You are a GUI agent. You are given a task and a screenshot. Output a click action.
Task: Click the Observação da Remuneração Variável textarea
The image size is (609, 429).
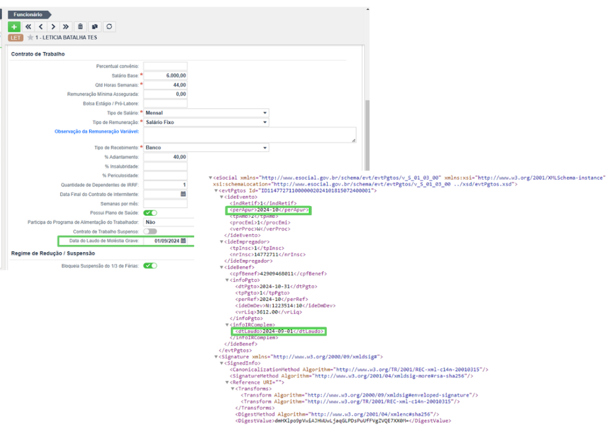pyautogui.click(x=250, y=135)
